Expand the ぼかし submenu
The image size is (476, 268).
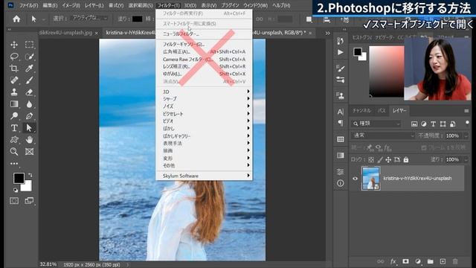point(204,129)
